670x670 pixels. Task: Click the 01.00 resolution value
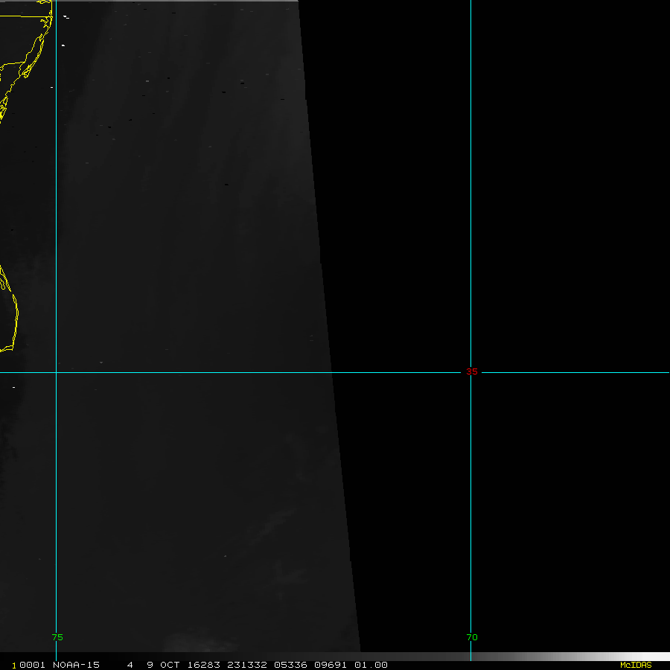pyautogui.click(x=371, y=665)
